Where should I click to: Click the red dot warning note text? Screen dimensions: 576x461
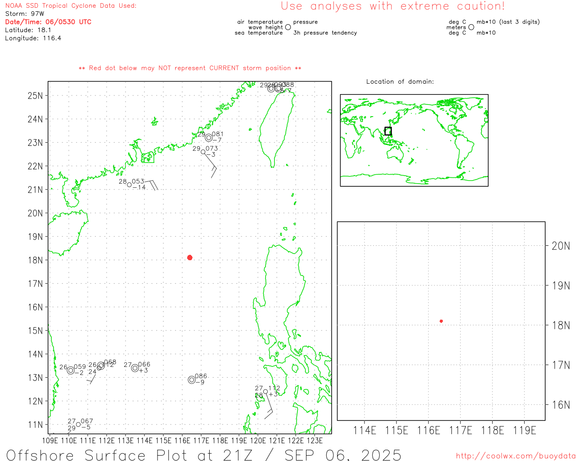[x=190, y=68]
